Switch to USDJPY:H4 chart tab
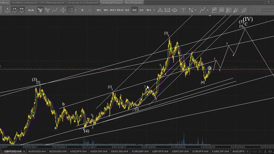Viewport: 274px width, 154px height. pos(78,151)
